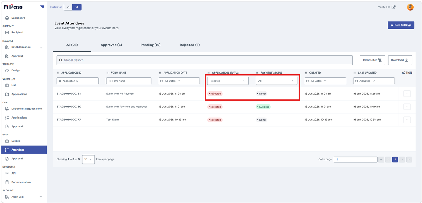Viewport: 422px width, 203px height.
Task: Click the Dashboard home icon in the sidebar
Action: [7, 18]
